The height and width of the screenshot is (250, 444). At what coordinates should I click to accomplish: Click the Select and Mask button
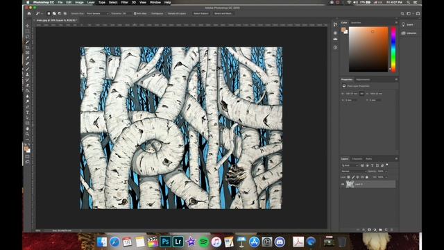coord(223,13)
